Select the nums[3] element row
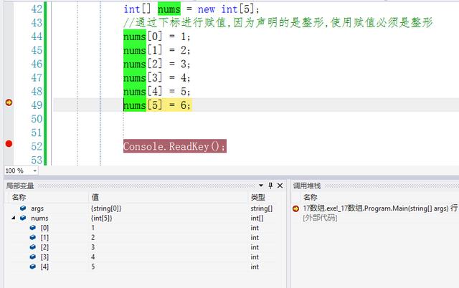 click(x=143, y=256)
